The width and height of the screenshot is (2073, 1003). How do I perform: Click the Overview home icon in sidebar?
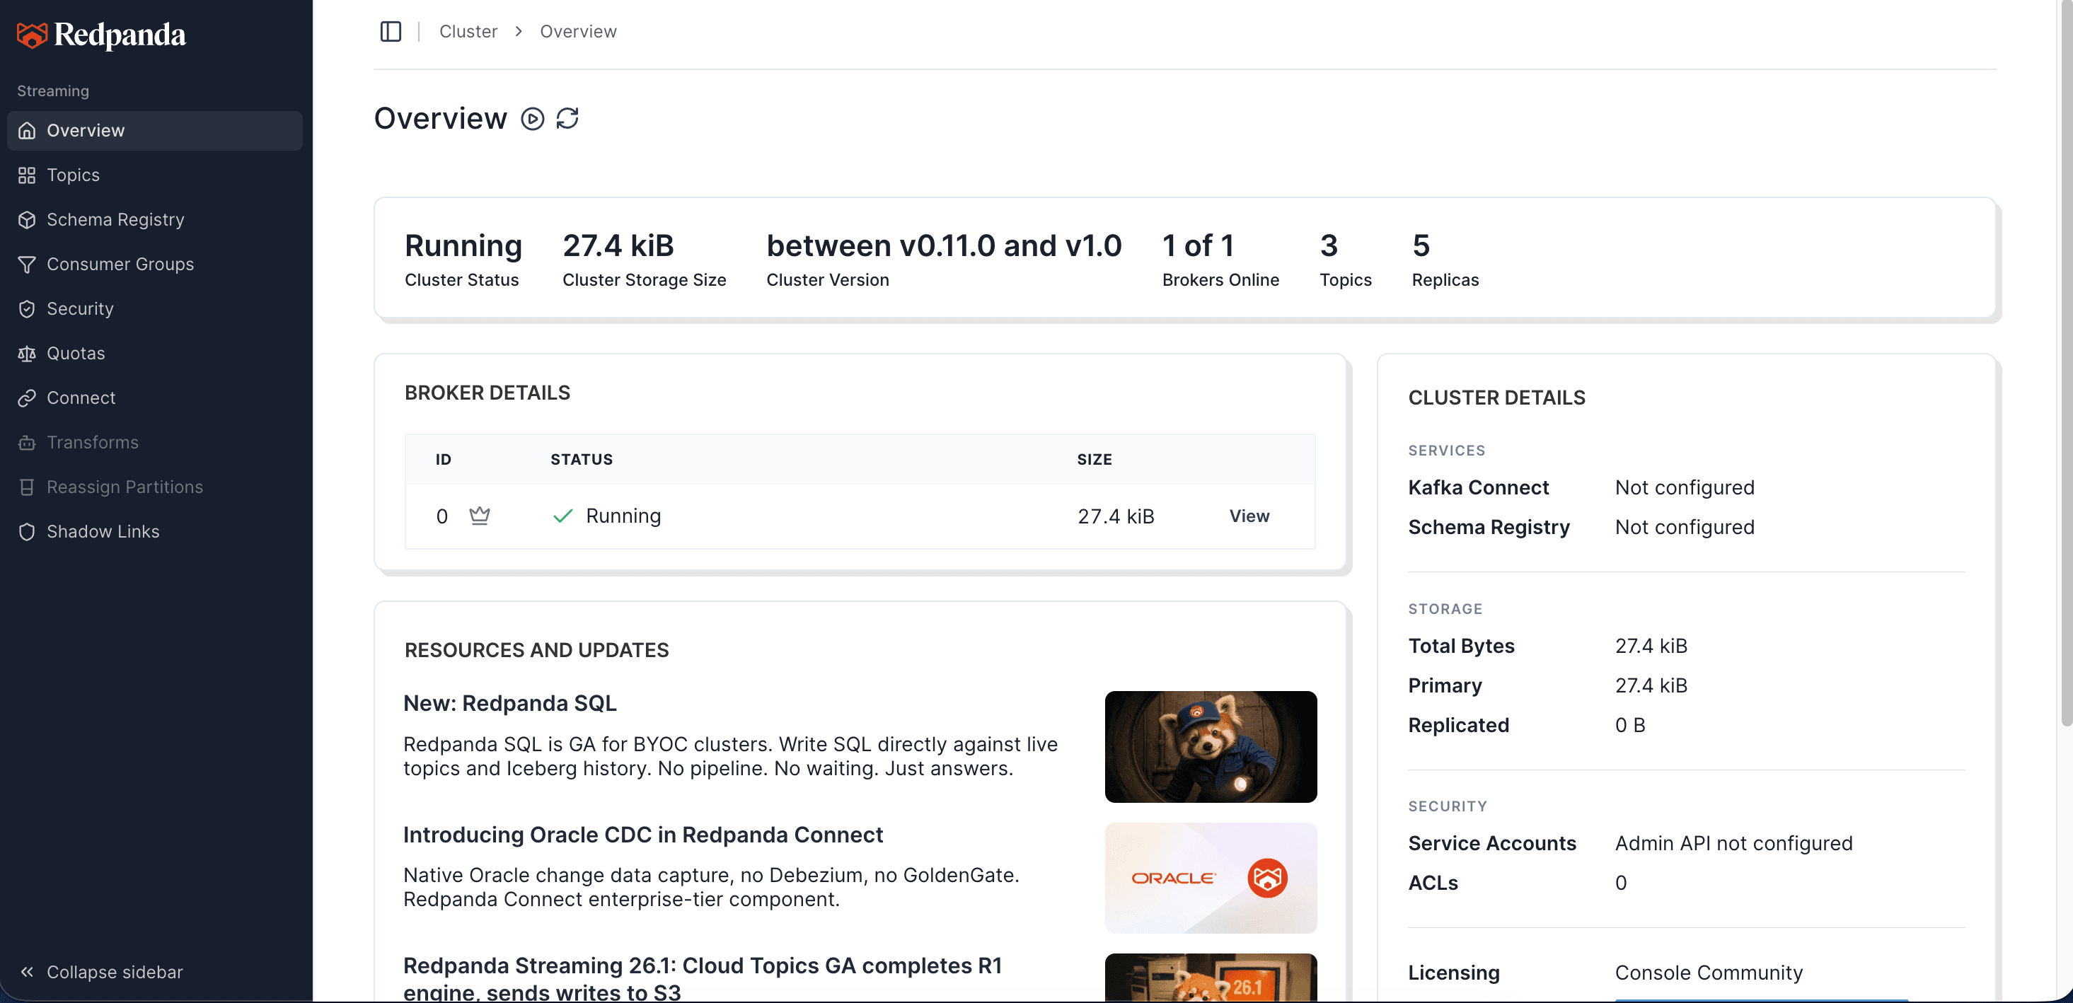click(28, 130)
